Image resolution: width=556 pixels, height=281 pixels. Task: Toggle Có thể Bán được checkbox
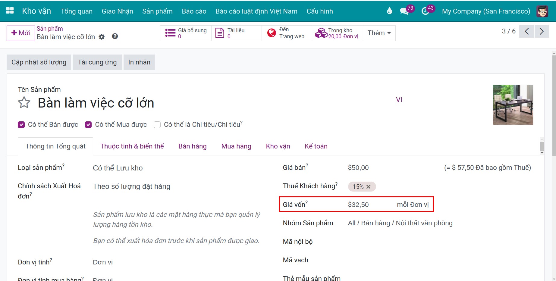pos(21,125)
